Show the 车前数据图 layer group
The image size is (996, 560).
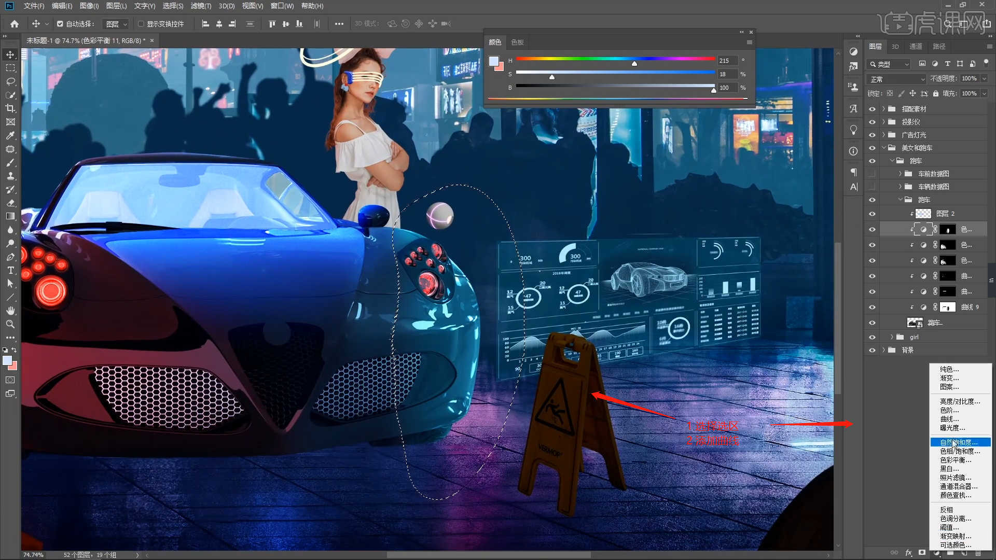point(872,174)
